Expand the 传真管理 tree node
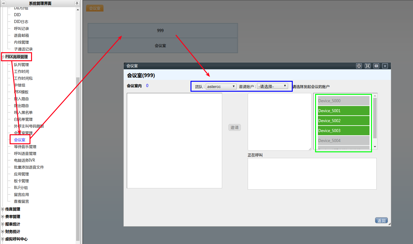413x244 pixels. 3,209
